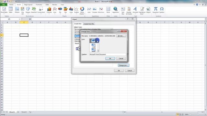
Task: Click the Change Icon button in Object dialog
Action: [124, 65]
